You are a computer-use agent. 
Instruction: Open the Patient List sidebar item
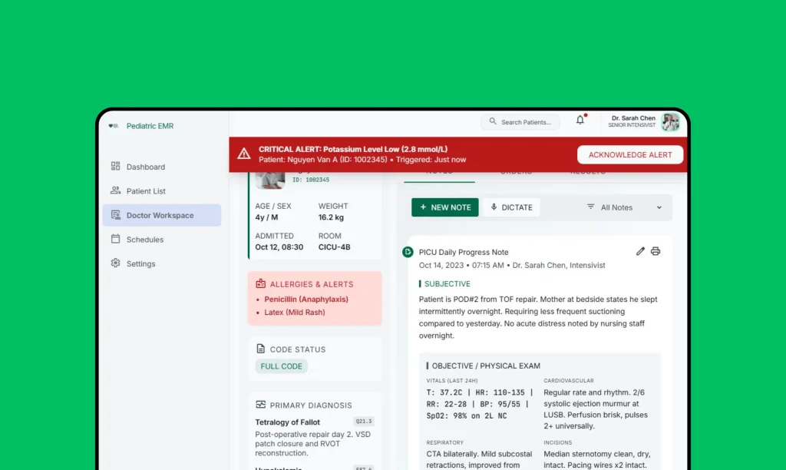click(x=161, y=191)
